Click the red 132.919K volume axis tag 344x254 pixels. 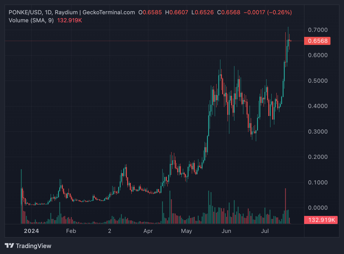point(321,220)
